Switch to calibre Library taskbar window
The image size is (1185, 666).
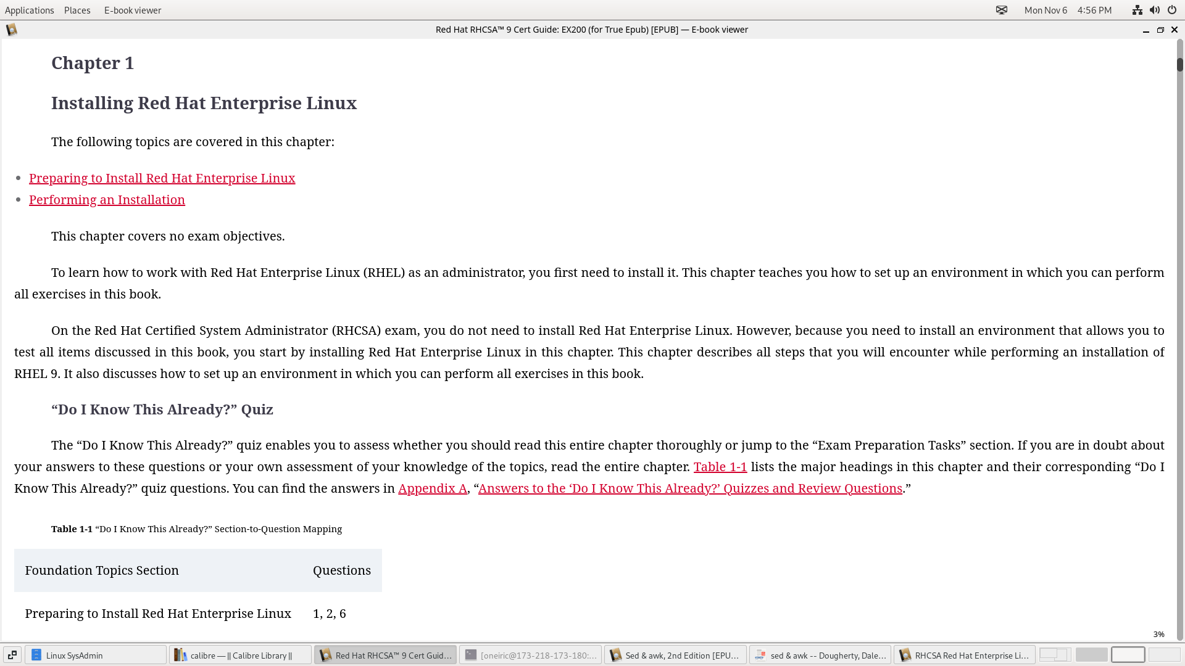240,655
